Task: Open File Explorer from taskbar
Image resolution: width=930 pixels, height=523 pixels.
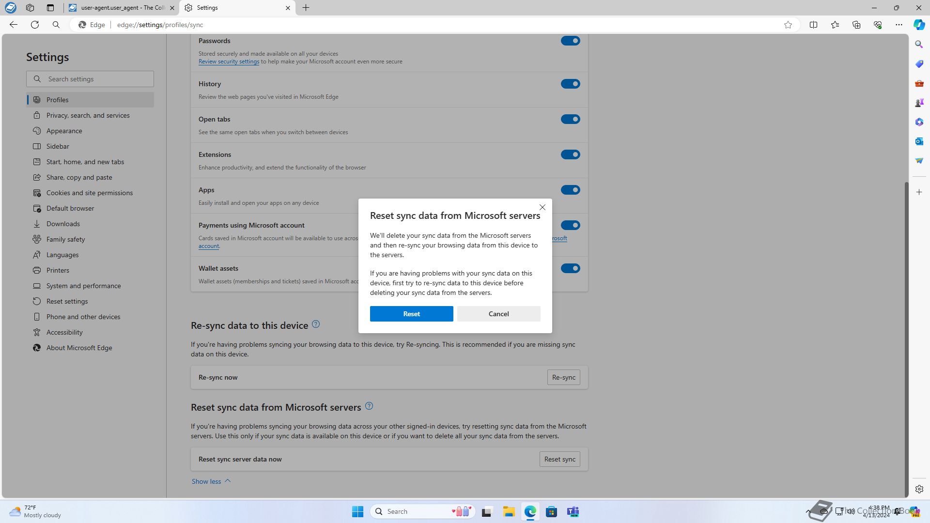Action: pyautogui.click(x=509, y=511)
